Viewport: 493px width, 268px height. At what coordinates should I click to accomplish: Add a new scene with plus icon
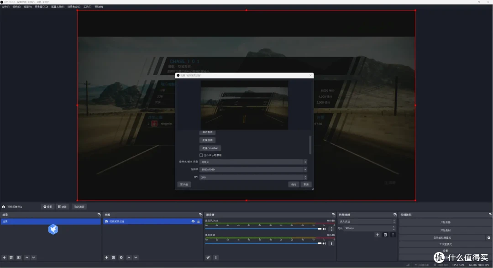(x=4, y=257)
